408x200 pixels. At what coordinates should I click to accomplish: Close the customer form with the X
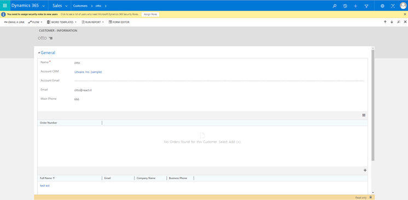(405, 22)
